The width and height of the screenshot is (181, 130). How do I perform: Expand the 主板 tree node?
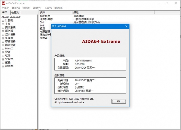[x=3, y=24]
